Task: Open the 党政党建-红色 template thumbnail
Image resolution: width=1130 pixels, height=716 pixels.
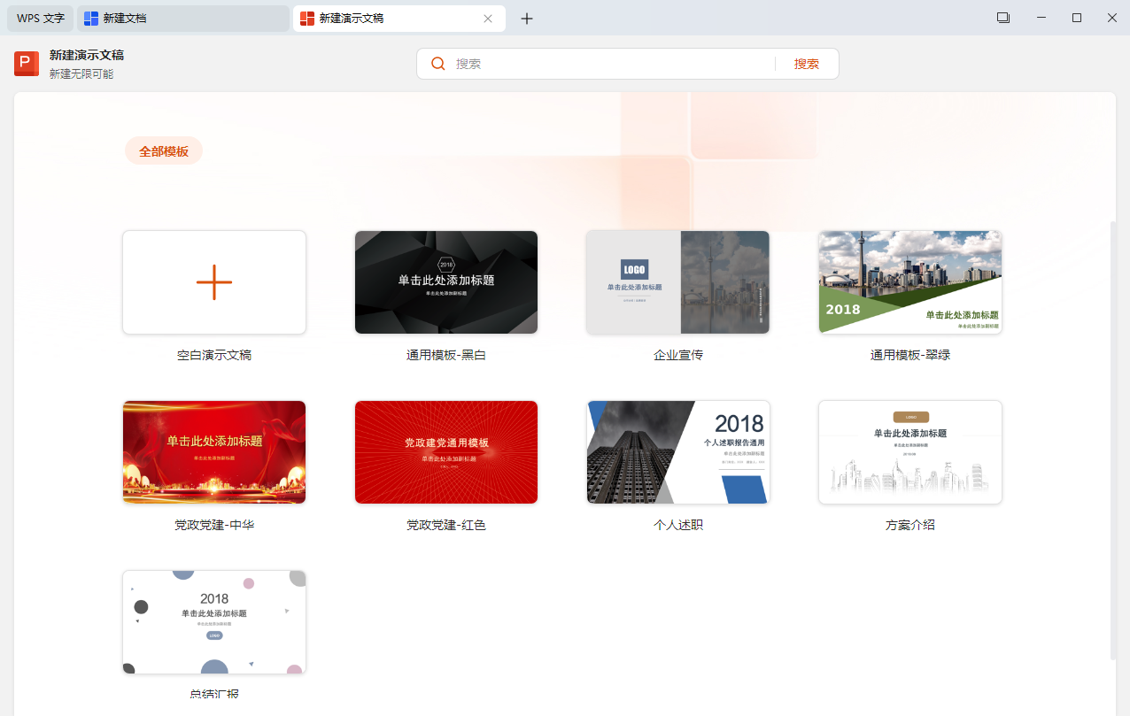Action: (x=446, y=452)
